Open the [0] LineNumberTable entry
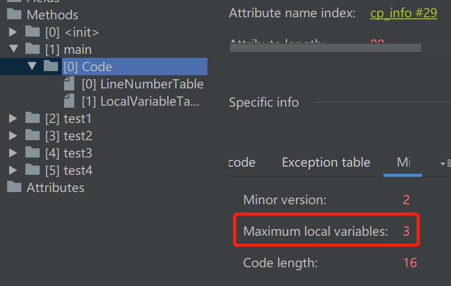The width and height of the screenshot is (451, 286). 143,84
